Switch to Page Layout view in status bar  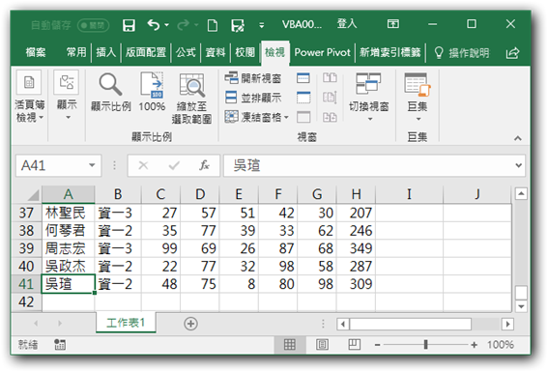322,345
